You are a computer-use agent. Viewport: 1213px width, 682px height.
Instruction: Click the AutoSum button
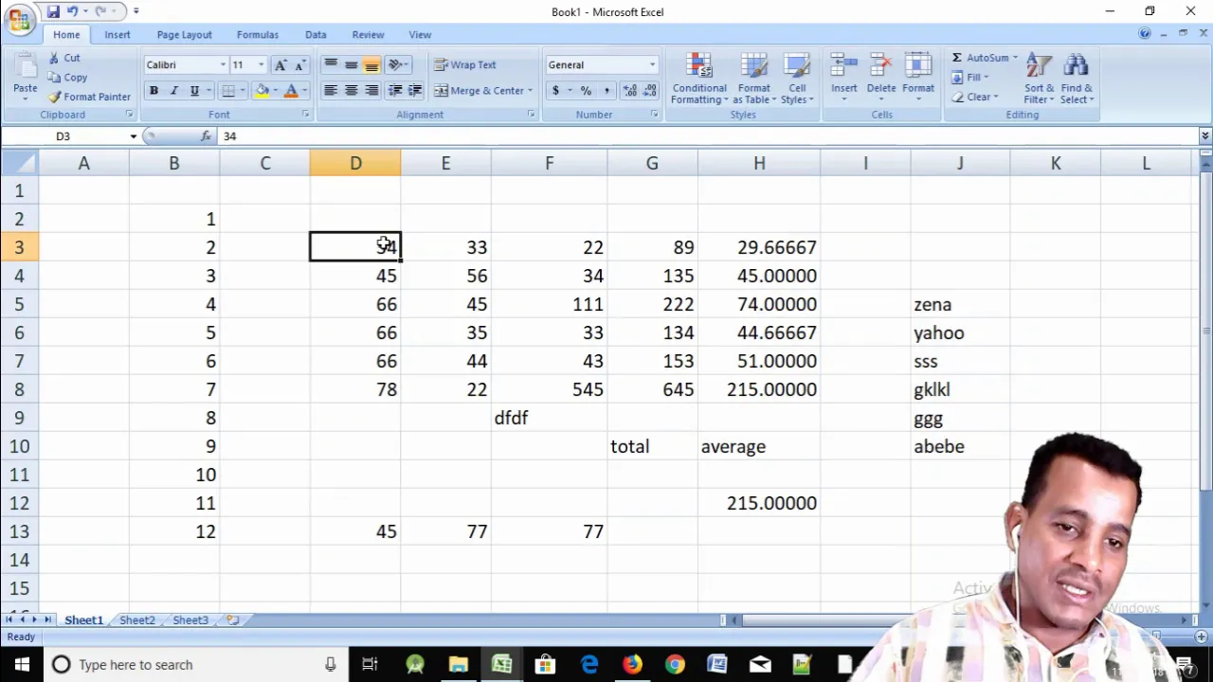(x=980, y=58)
